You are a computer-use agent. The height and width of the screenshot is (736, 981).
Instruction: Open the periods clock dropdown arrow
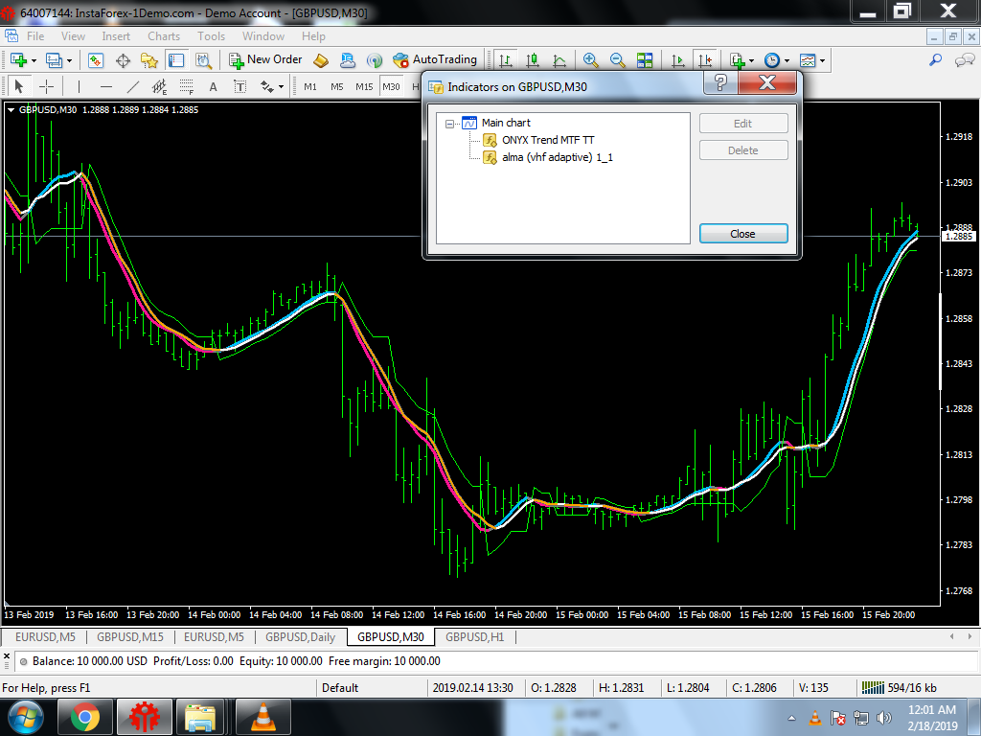click(x=787, y=60)
